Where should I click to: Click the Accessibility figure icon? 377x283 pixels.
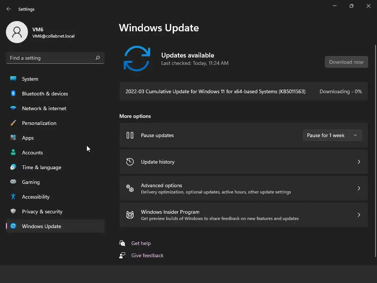coord(13,197)
